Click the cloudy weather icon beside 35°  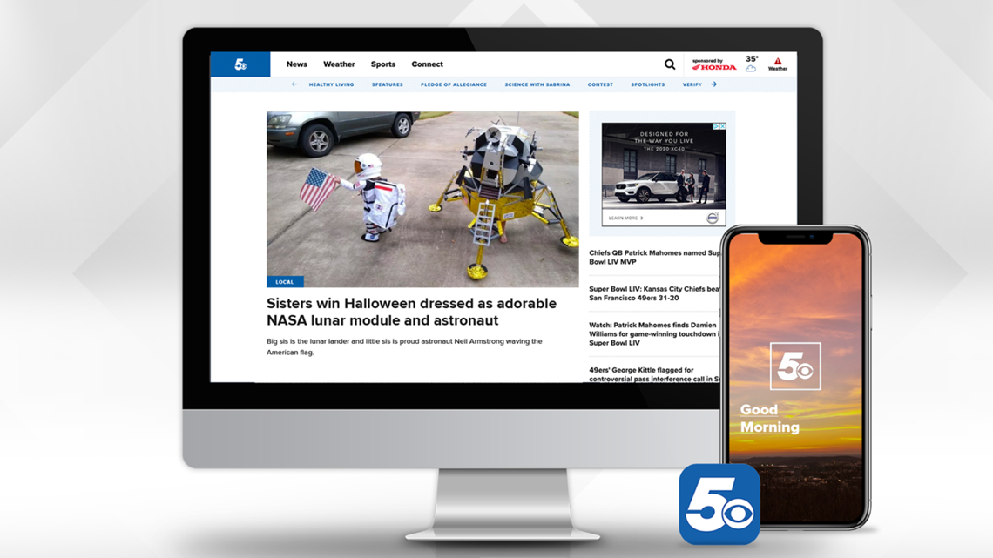[x=751, y=68]
